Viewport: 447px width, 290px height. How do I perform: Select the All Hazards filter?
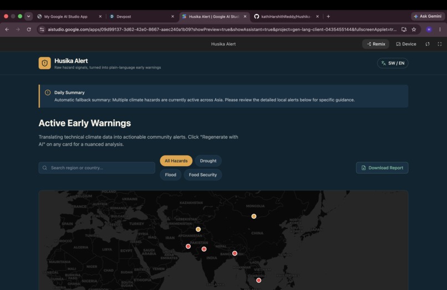[176, 161]
